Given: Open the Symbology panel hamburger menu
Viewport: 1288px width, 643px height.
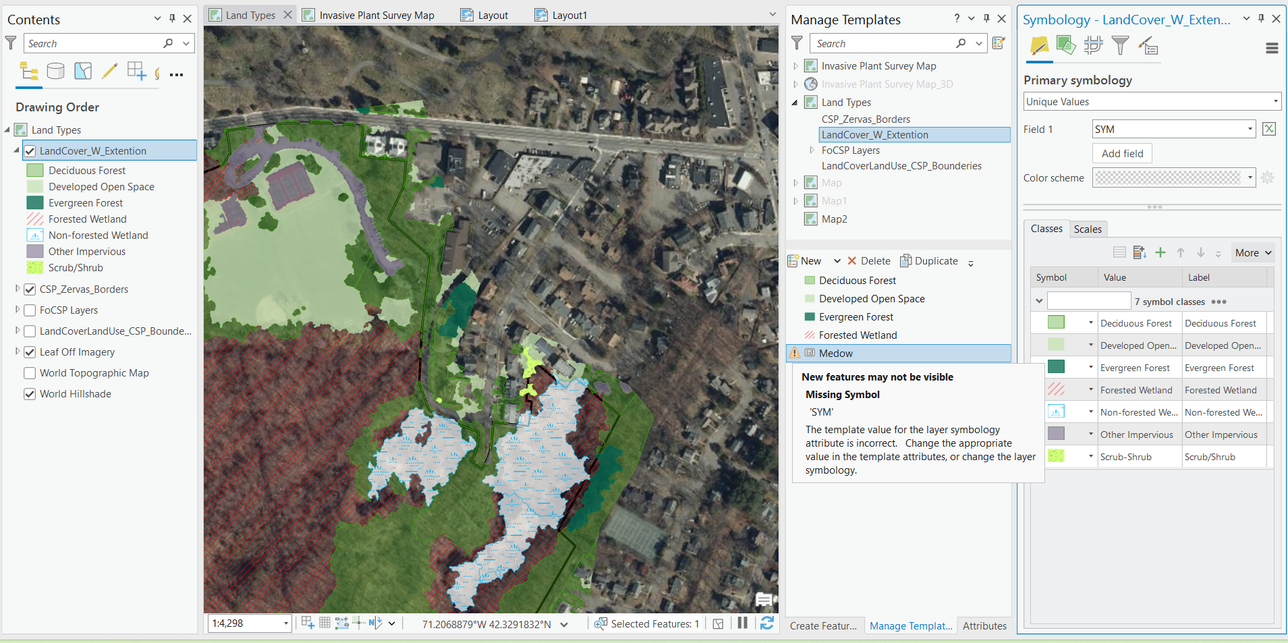Looking at the screenshot, I should coord(1273,47).
